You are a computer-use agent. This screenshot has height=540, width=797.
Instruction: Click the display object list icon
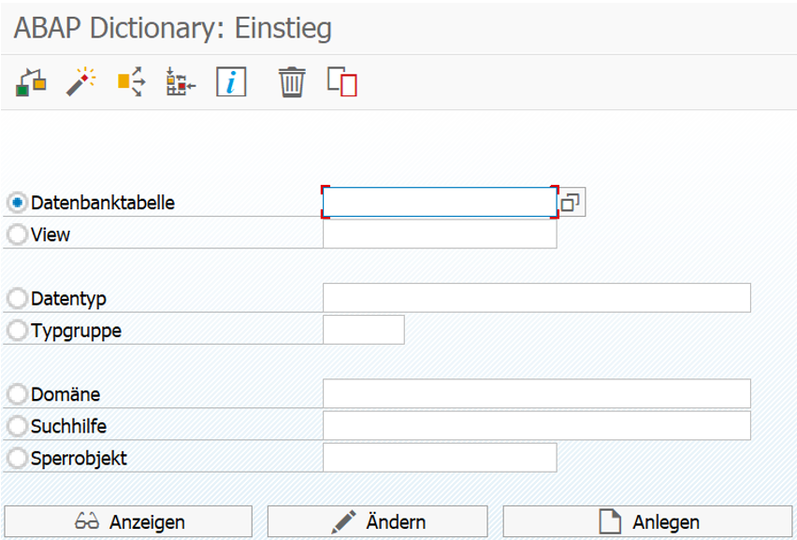tap(181, 81)
